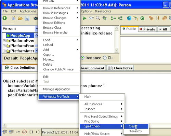Click the outdent lines icon in bottom bar
This screenshot has height=136, width=171.
[5, 132]
